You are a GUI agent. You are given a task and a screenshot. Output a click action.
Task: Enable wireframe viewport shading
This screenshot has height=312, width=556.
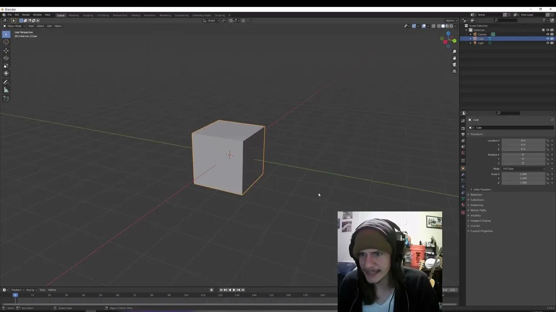click(438, 26)
